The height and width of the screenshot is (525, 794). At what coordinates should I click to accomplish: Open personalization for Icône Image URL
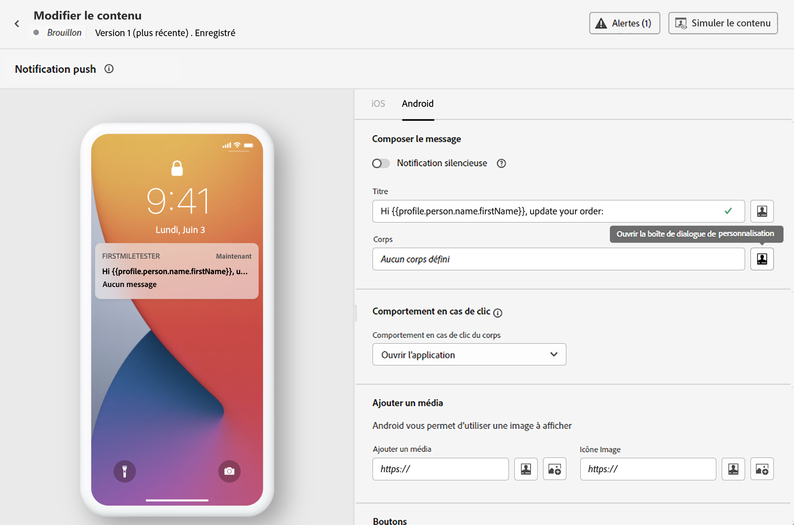pyautogui.click(x=733, y=469)
